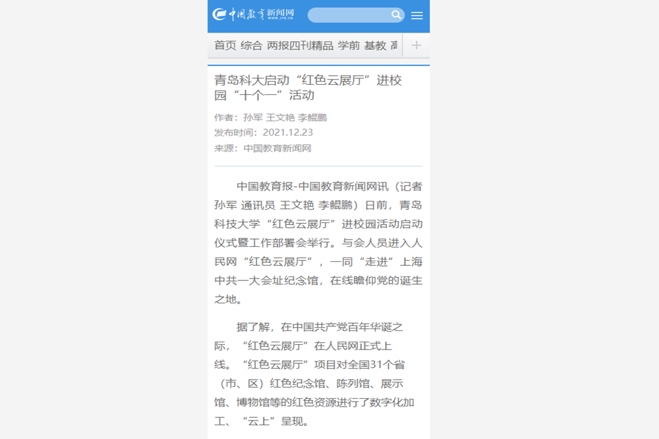
Task: Click author name 李鲲鹏 in byline
Action: tap(312, 118)
